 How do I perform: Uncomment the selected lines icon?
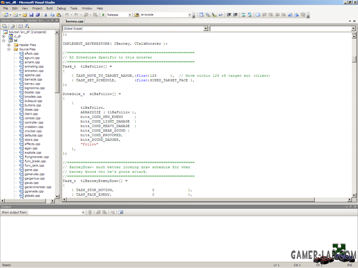coord(250,15)
